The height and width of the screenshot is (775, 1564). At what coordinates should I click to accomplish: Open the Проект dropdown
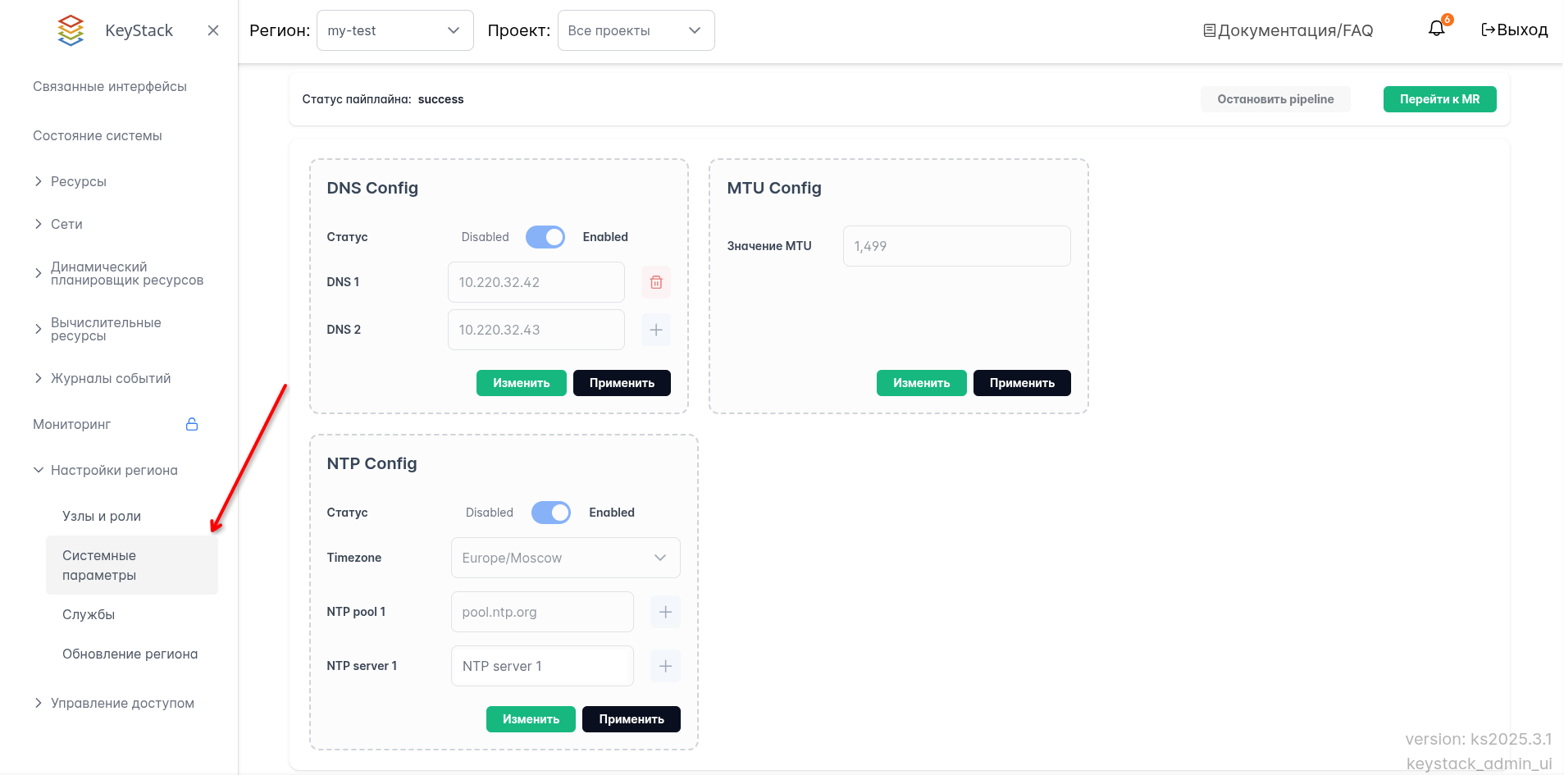636,30
